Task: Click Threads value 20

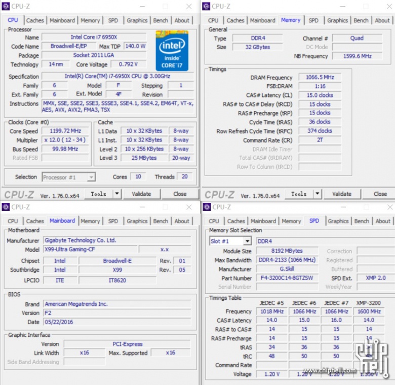Action: pos(185,177)
